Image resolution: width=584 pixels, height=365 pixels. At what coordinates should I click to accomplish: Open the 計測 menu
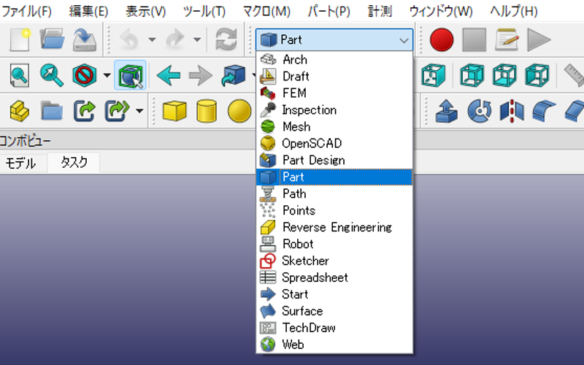click(x=380, y=11)
